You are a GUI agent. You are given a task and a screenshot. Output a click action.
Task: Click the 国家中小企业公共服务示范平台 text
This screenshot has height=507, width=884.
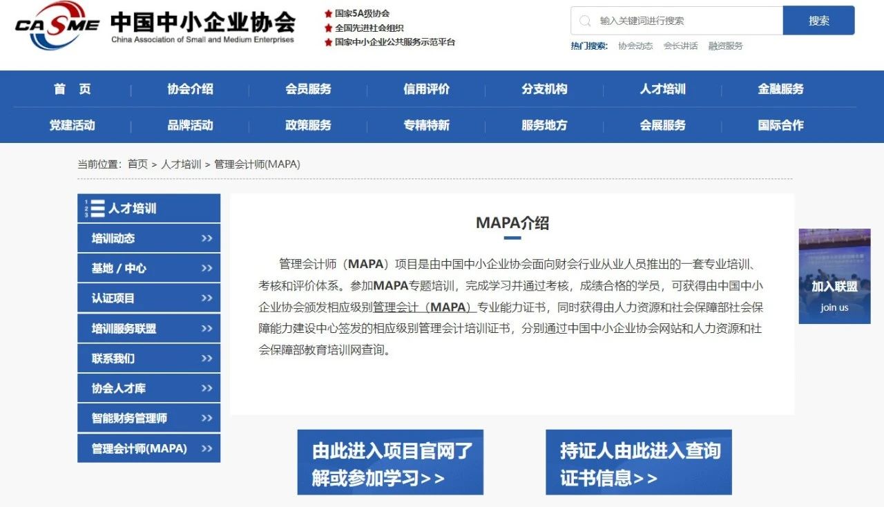tap(395, 42)
